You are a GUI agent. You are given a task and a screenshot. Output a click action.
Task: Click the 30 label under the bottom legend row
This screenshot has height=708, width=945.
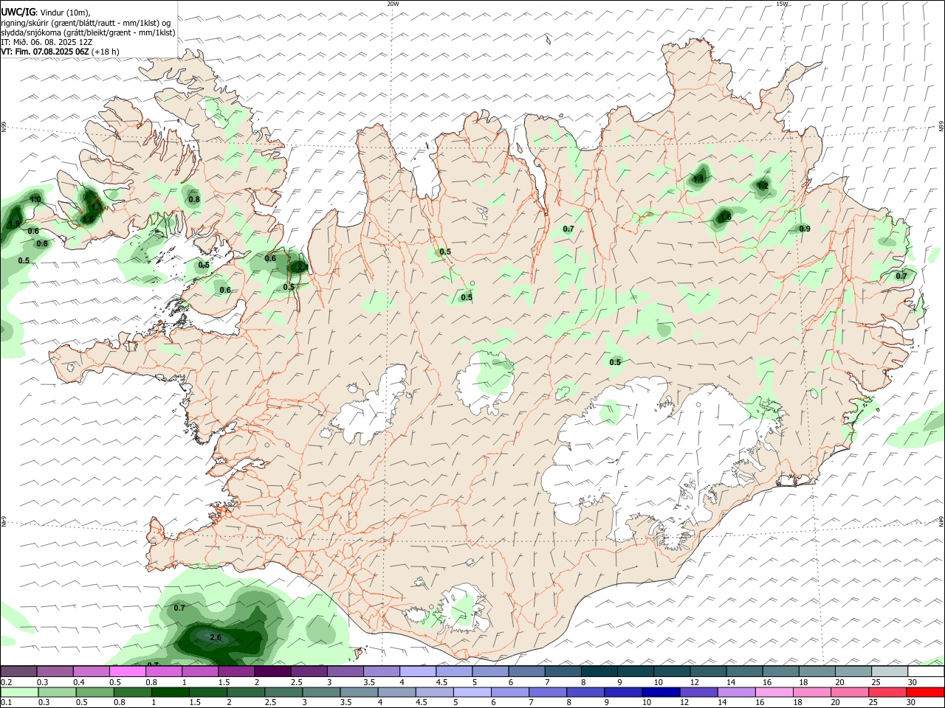[910, 702]
